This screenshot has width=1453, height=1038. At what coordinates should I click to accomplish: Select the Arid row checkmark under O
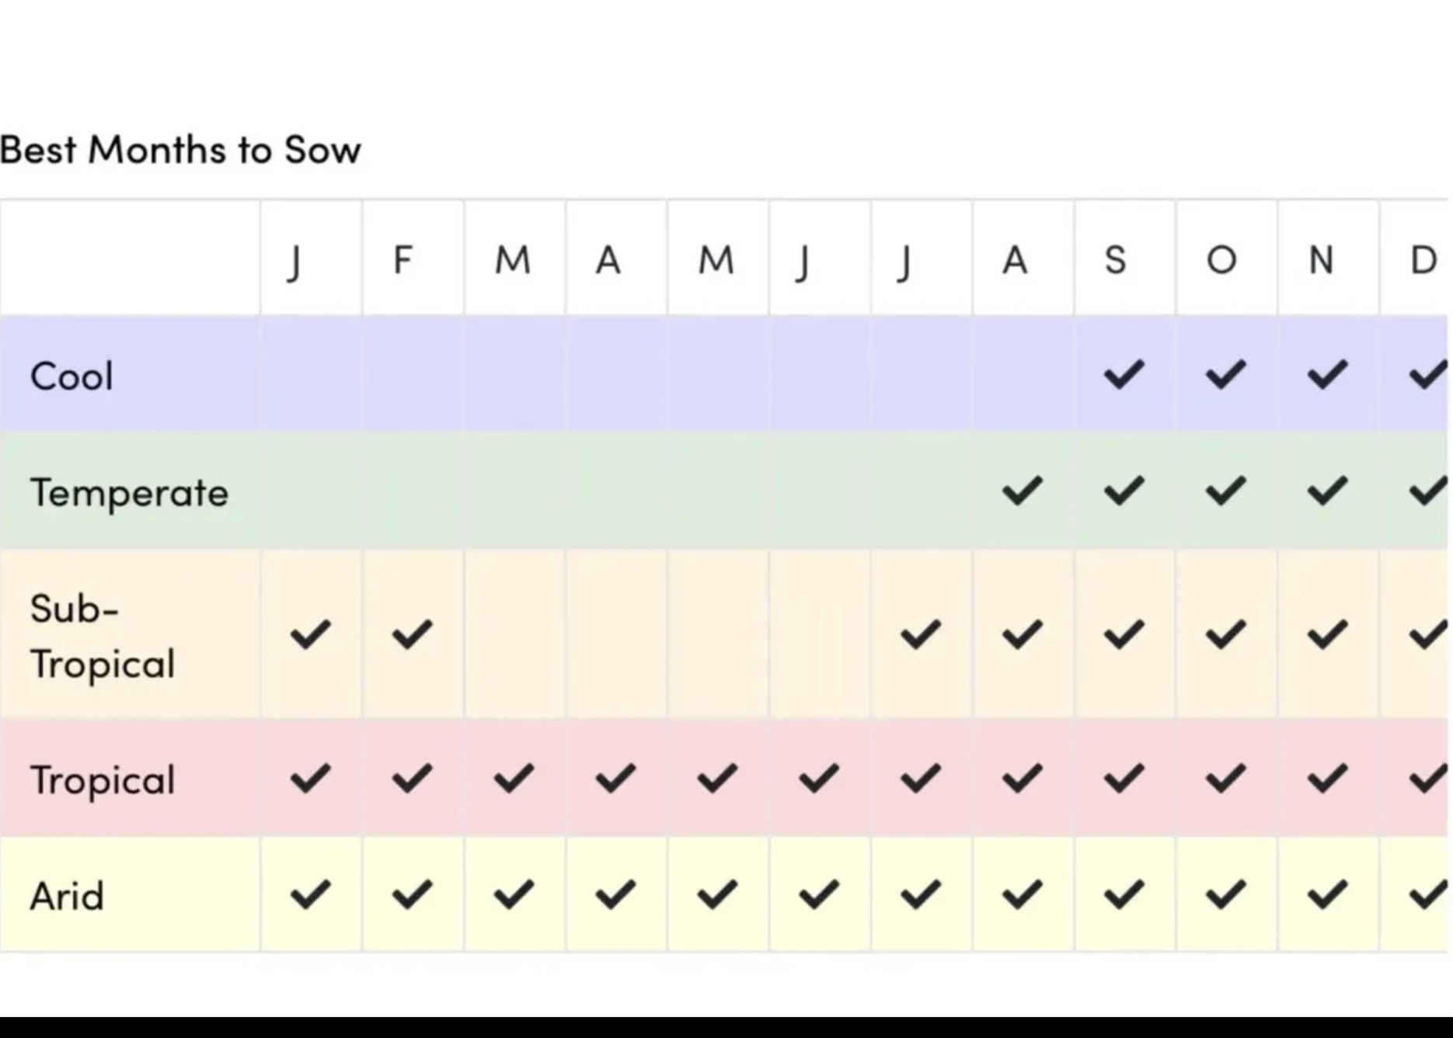[1225, 894]
